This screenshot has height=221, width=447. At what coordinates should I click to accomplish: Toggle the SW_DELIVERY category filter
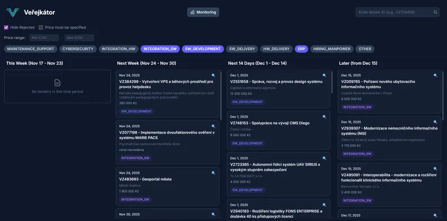coord(242,49)
